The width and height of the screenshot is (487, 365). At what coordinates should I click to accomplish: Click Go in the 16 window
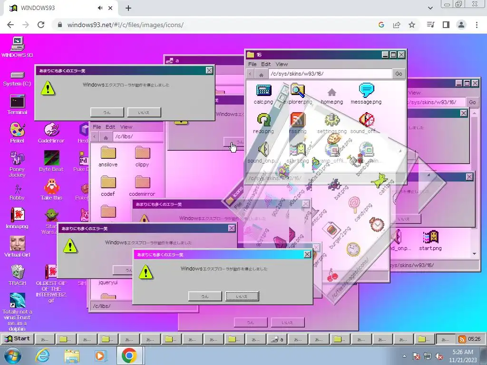pos(399,74)
